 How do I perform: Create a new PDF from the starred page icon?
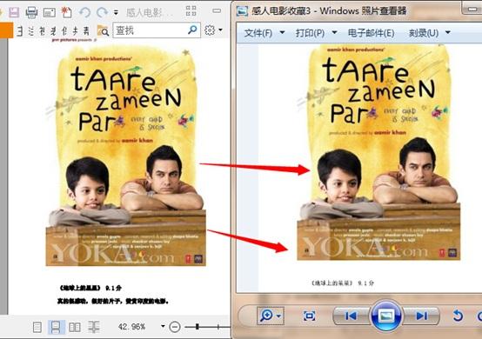pos(66,12)
